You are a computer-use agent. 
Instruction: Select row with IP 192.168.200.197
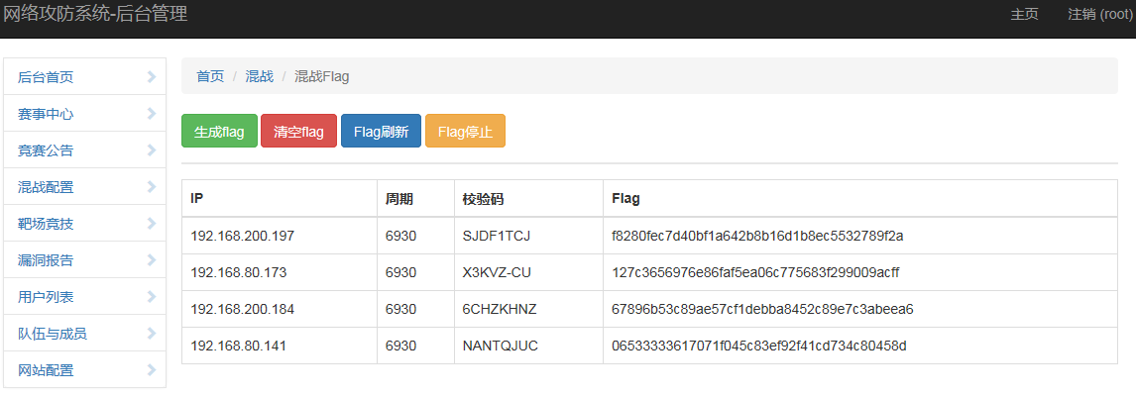coord(650,236)
